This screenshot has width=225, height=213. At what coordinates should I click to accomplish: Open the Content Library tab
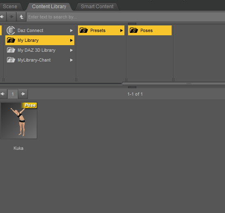click(49, 7)
